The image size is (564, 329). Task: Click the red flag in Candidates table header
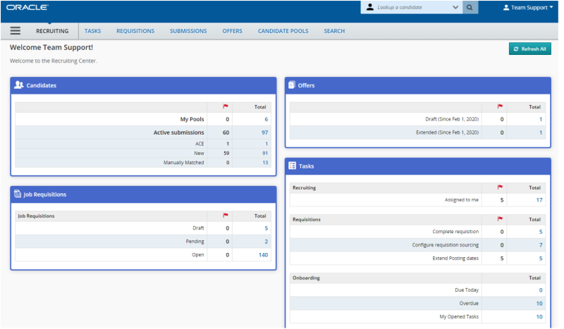pyautogui.click(x=227, y=107)
